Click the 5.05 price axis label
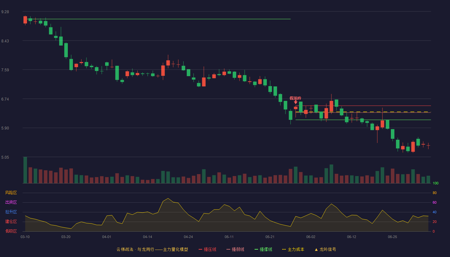The height and width of the screenshot is (257, 450). (x=5, y=157)
